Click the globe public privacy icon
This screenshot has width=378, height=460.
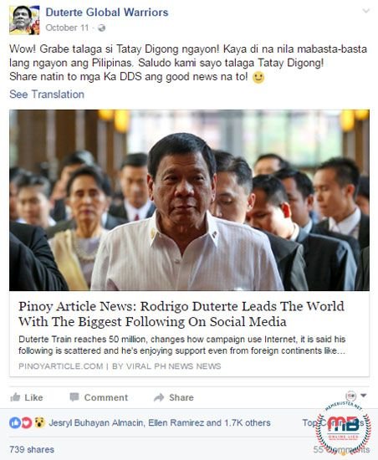coord(101,28)
